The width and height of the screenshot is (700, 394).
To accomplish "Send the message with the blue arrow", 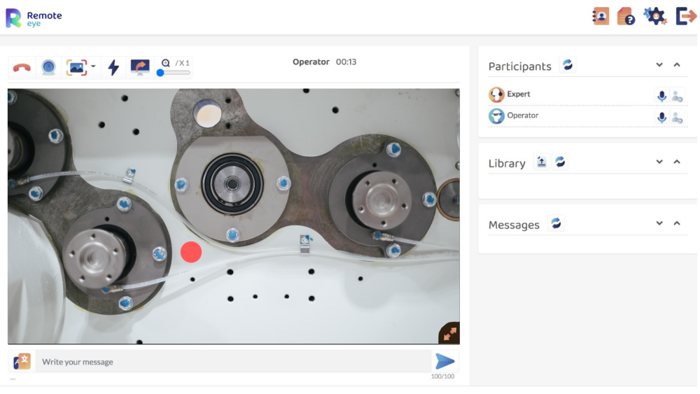I will tap(444, 361).
